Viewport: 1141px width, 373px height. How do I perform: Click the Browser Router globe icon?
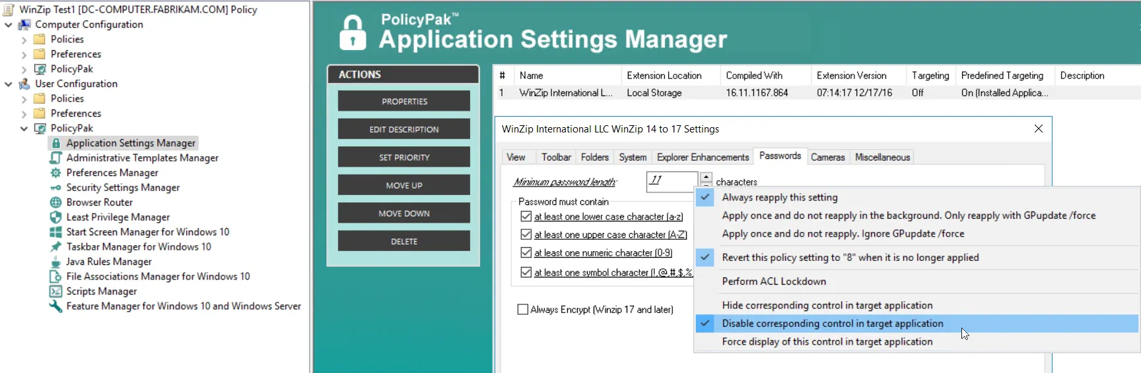tap(56, 202)
